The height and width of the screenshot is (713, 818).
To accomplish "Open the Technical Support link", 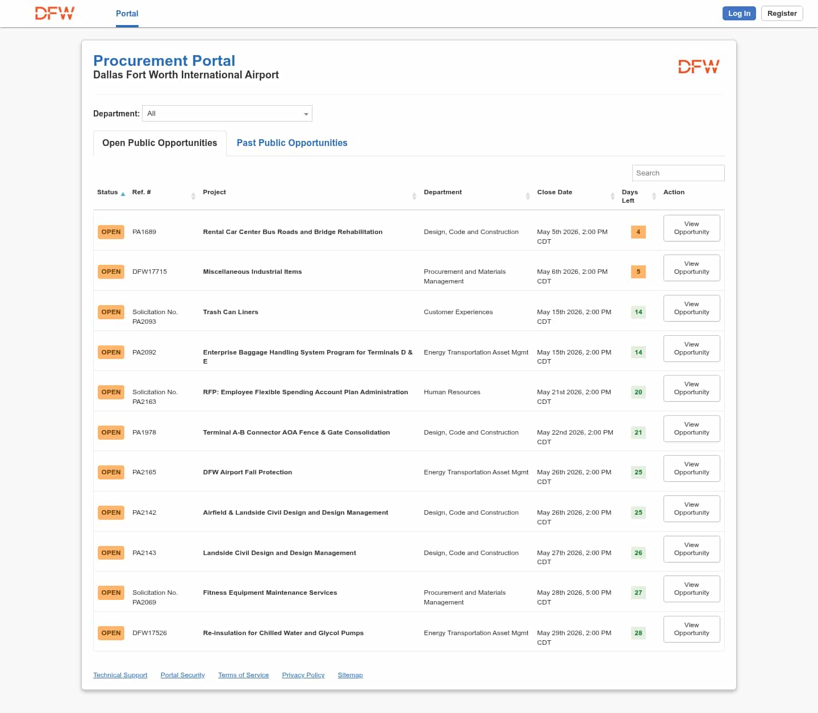I will (x=120, y=675).
